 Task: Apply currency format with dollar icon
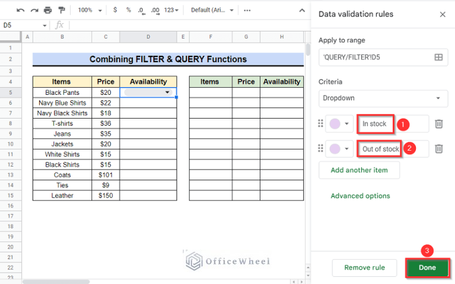coord(115,10)
